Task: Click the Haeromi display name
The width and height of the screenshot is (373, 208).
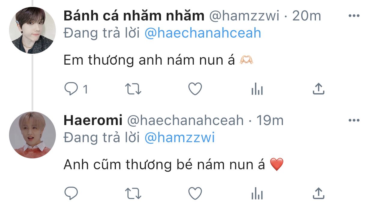Action: tap(93, 121)
